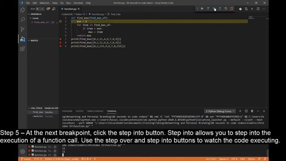Click the CodeIsLife breadcrumb

pos(67,14)
